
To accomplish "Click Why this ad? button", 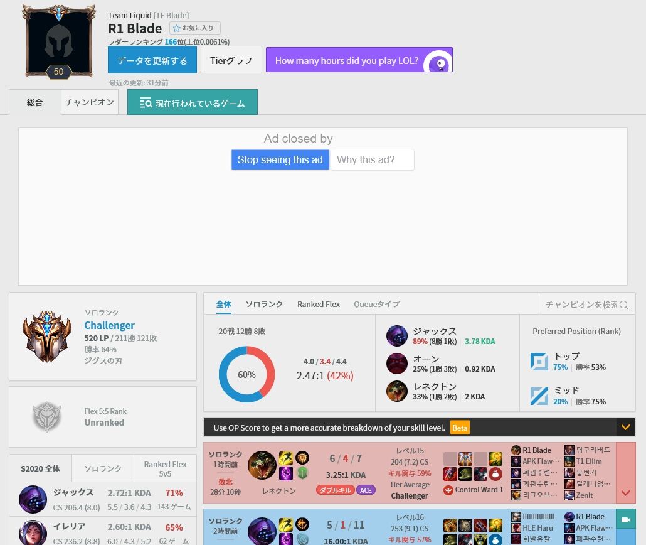I will (x=373, y=159).
